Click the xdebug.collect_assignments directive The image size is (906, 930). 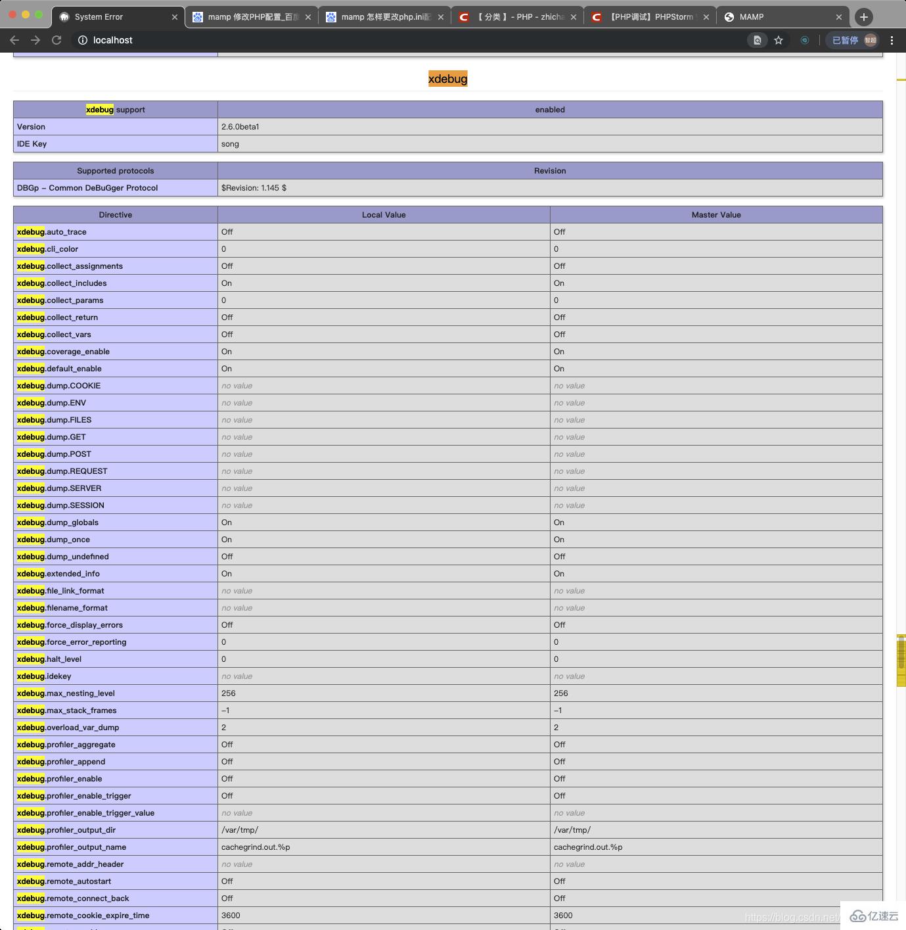click(x=70, y=266)
